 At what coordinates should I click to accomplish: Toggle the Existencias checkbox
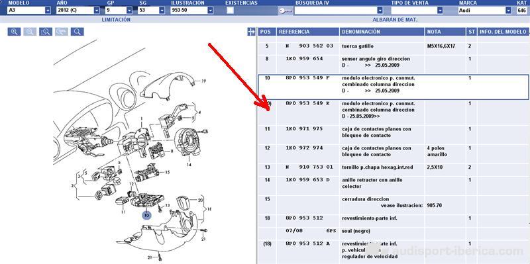pyautogui.click(x=230, y=11)
